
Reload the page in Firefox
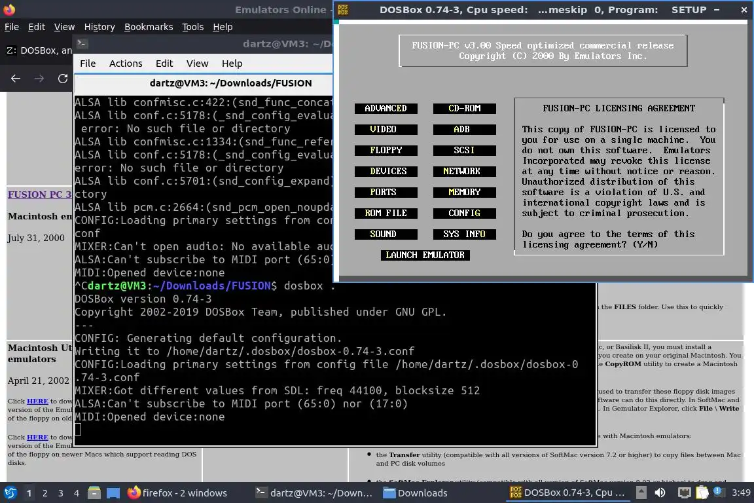point(63,79)
